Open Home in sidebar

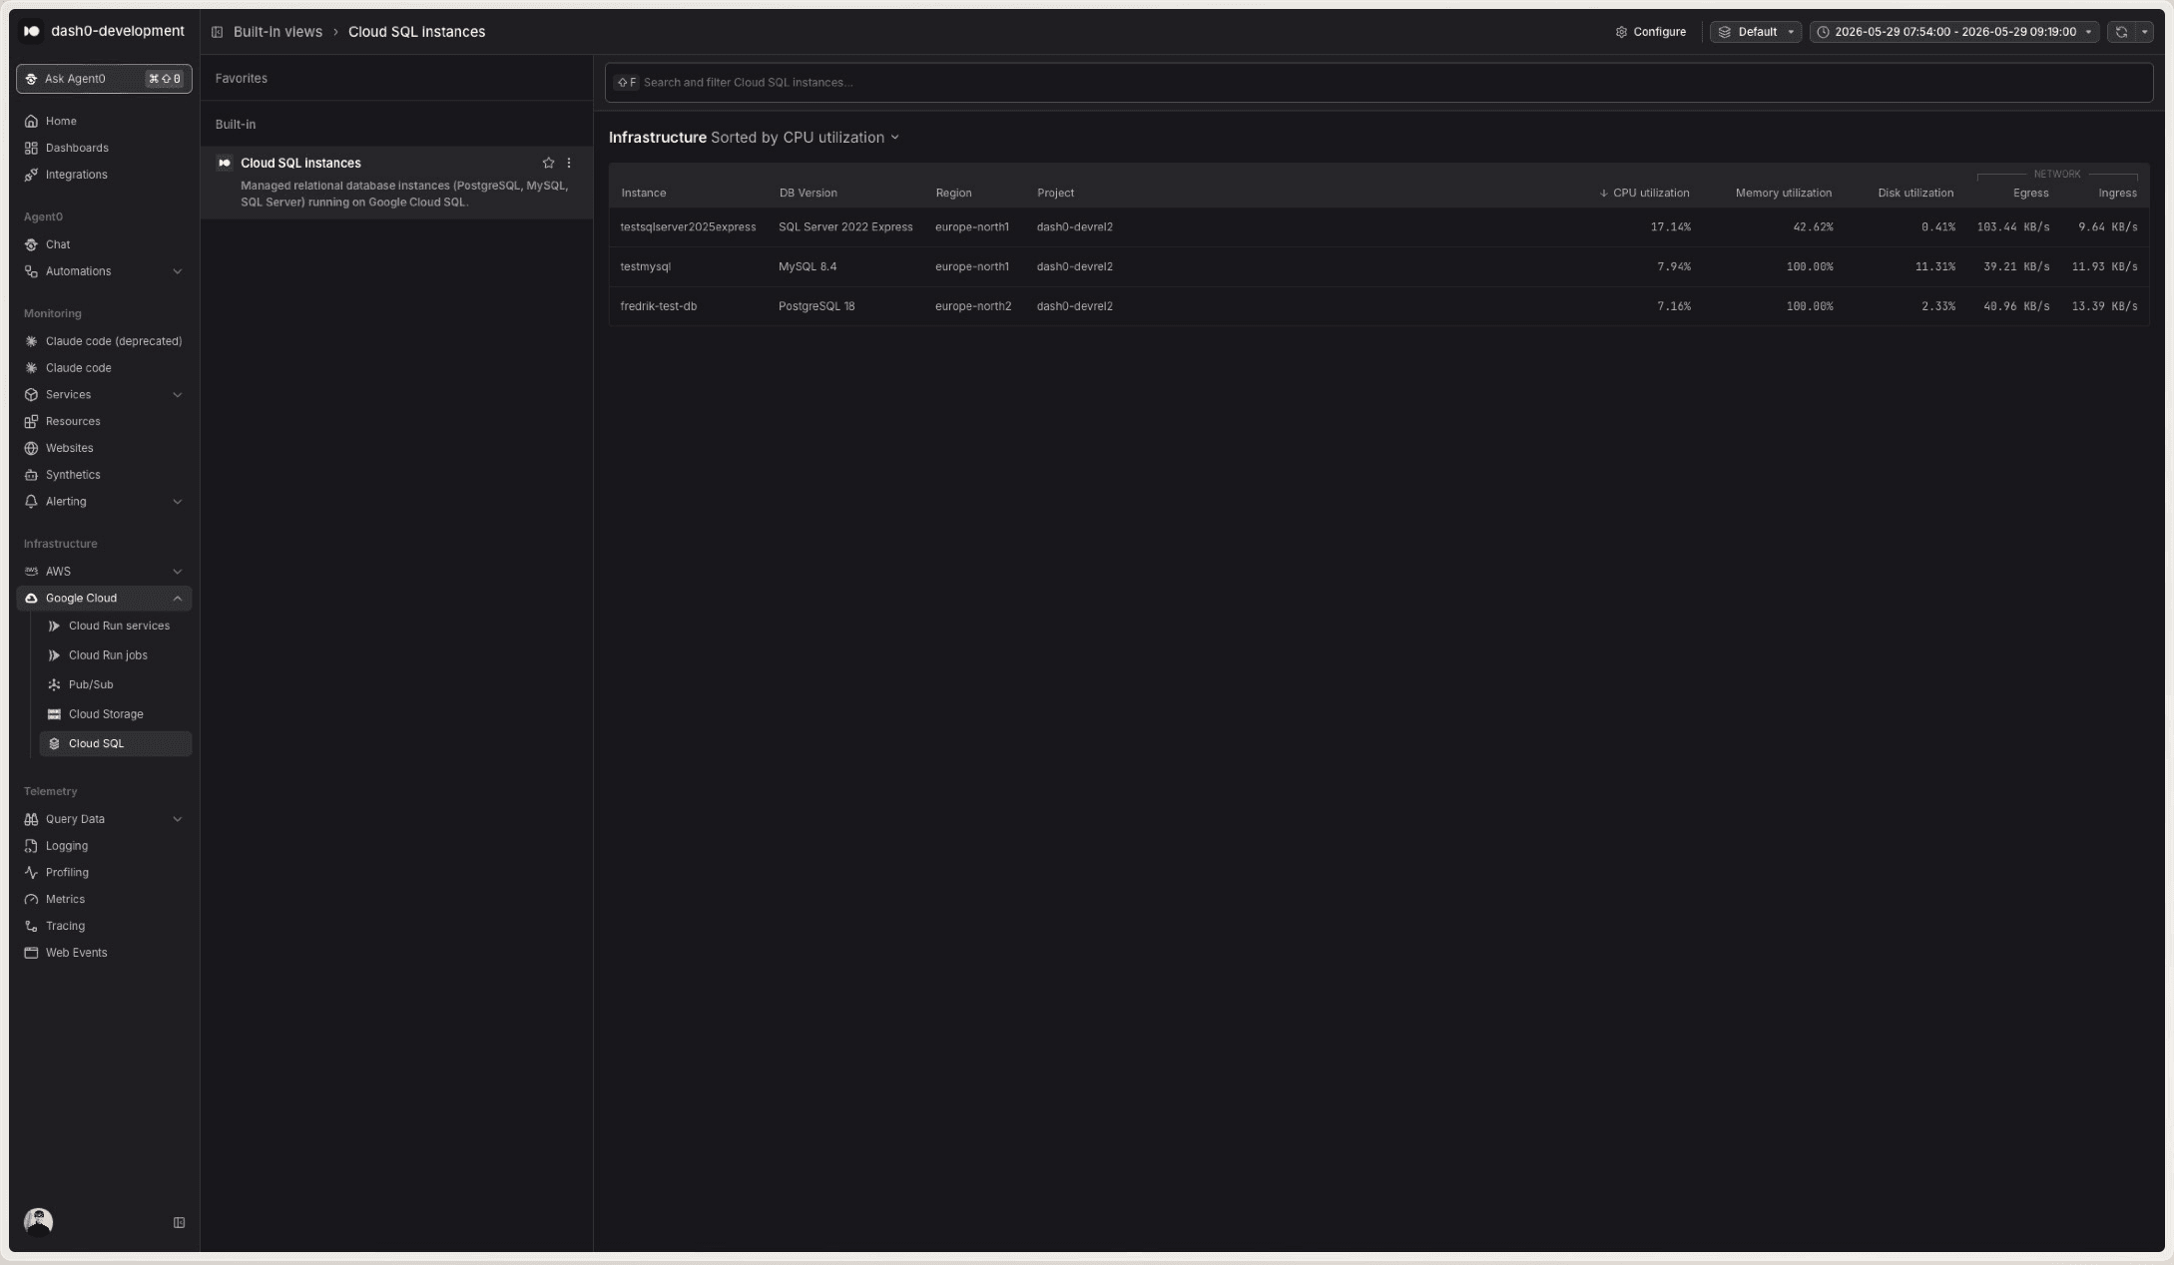(x=104, y=121)
